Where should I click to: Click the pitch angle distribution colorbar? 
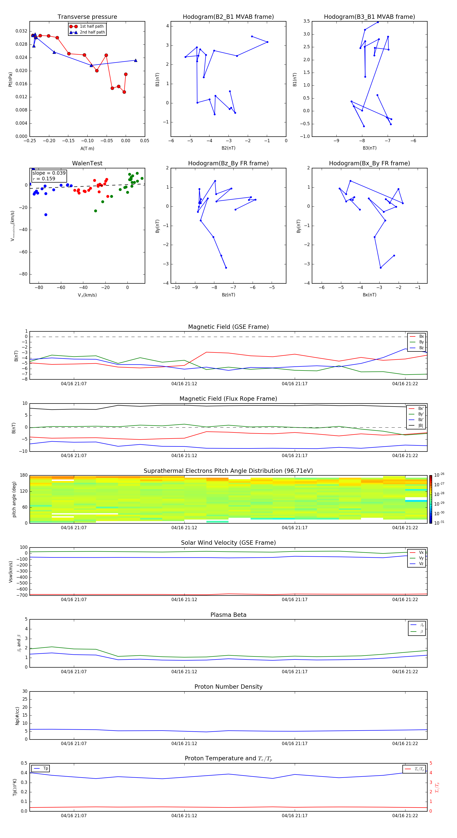coord(431,499)
